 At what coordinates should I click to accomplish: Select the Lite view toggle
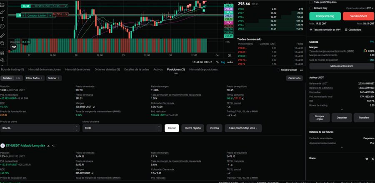pos(18,78)
